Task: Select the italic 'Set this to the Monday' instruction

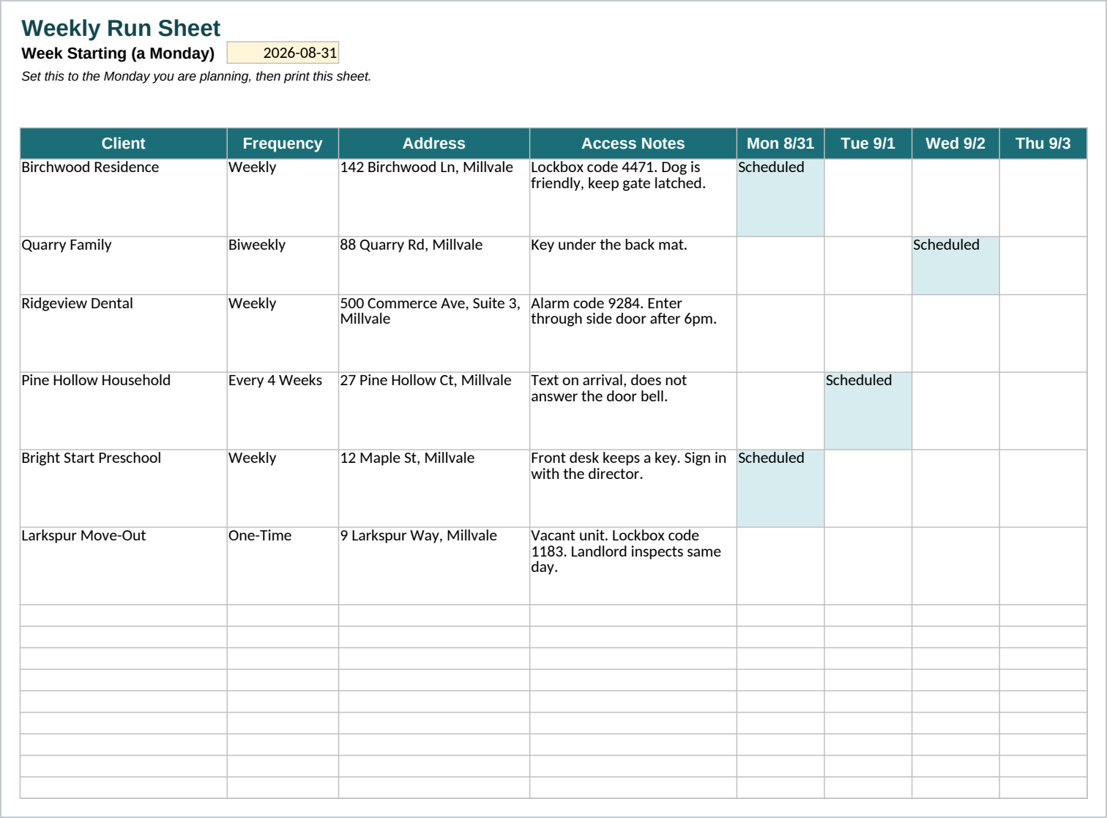Action: pos(196,76)
